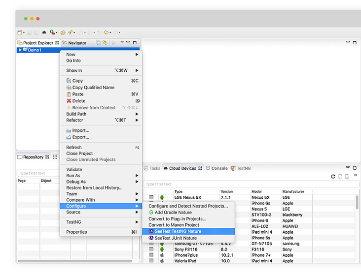Click Copy Qualified Name
Image resolution: width=361 pixels, height=277 pixels.
101,87
